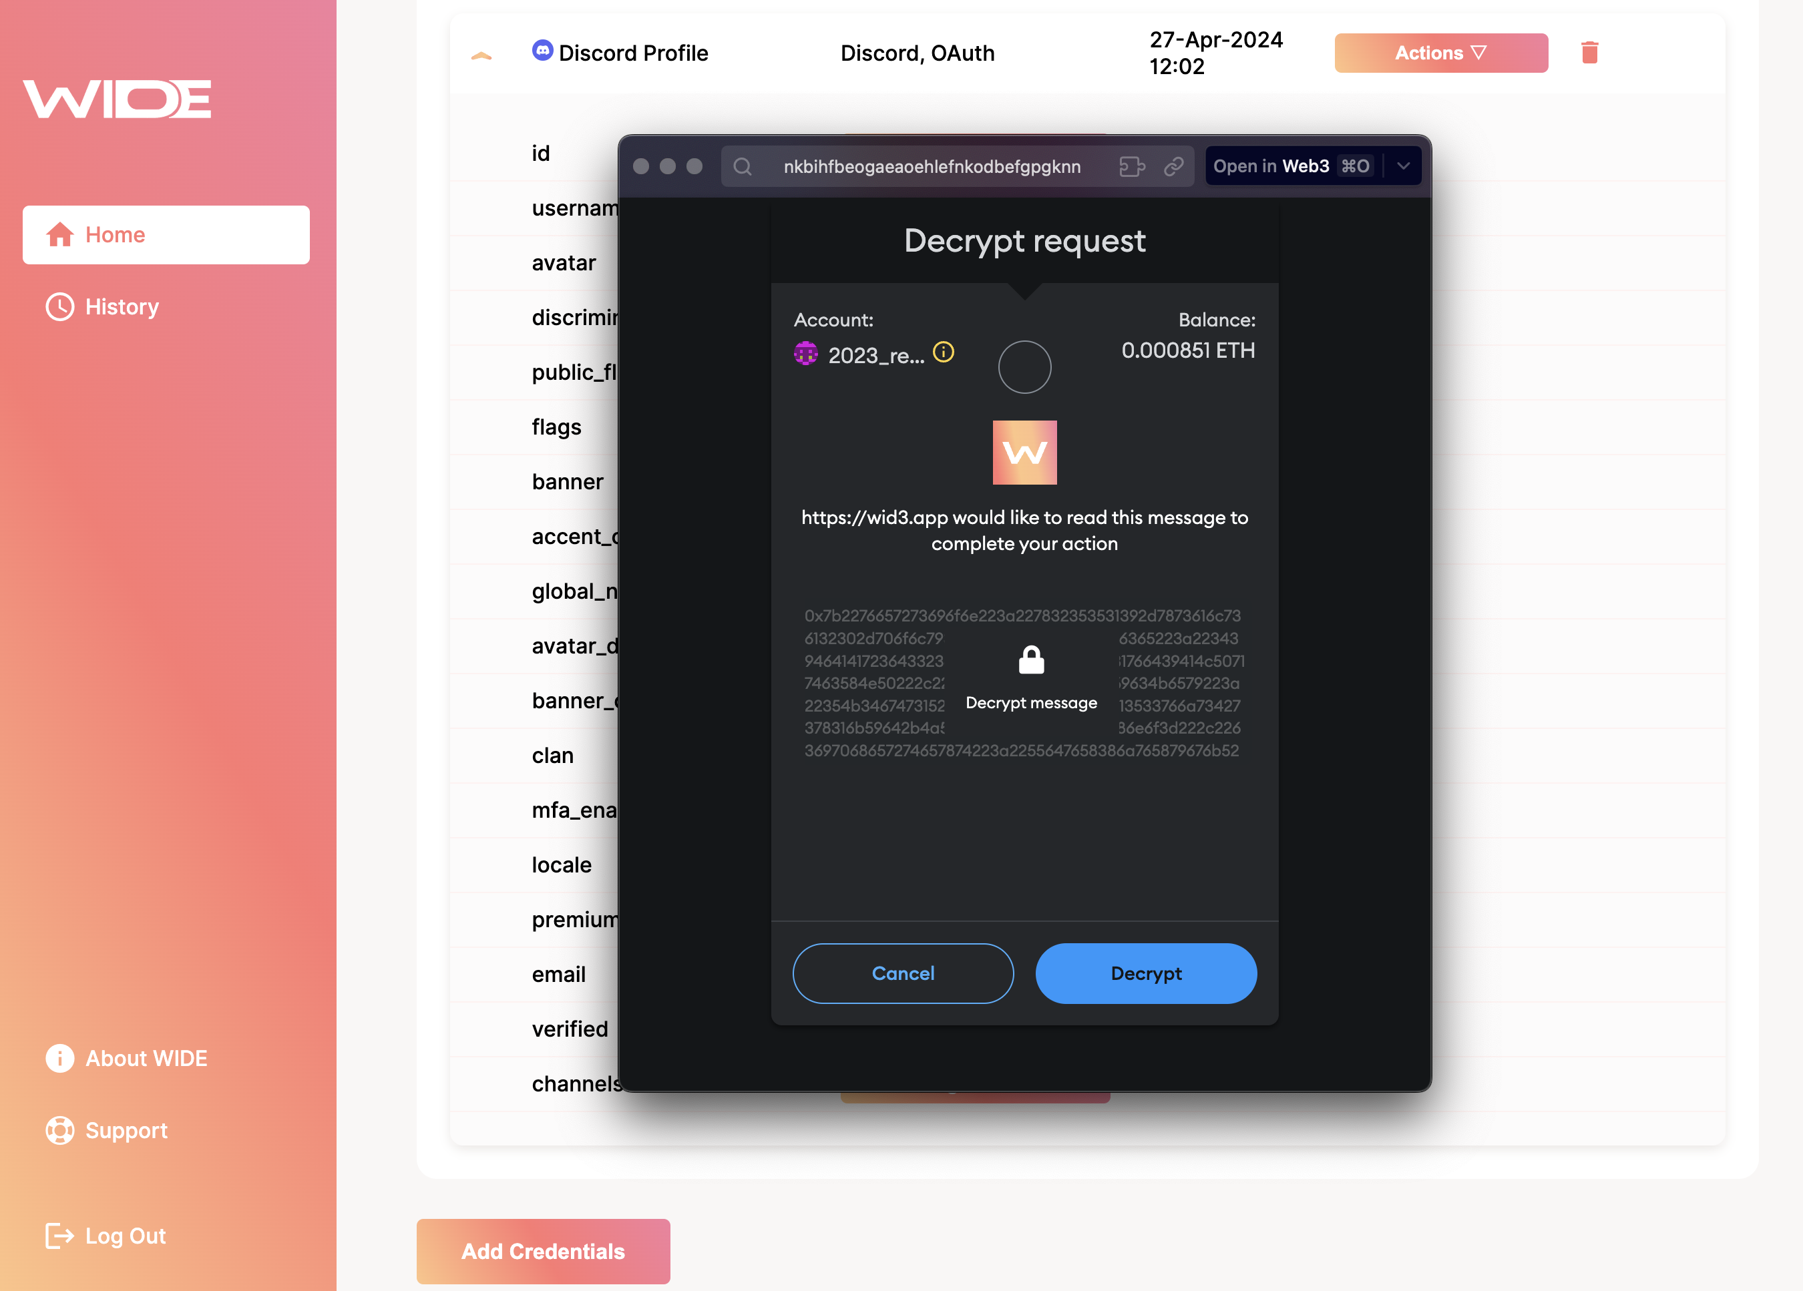
Task: Click the encrypted hex line starting 0x7b2276
Action: (x=1022, y=615)
